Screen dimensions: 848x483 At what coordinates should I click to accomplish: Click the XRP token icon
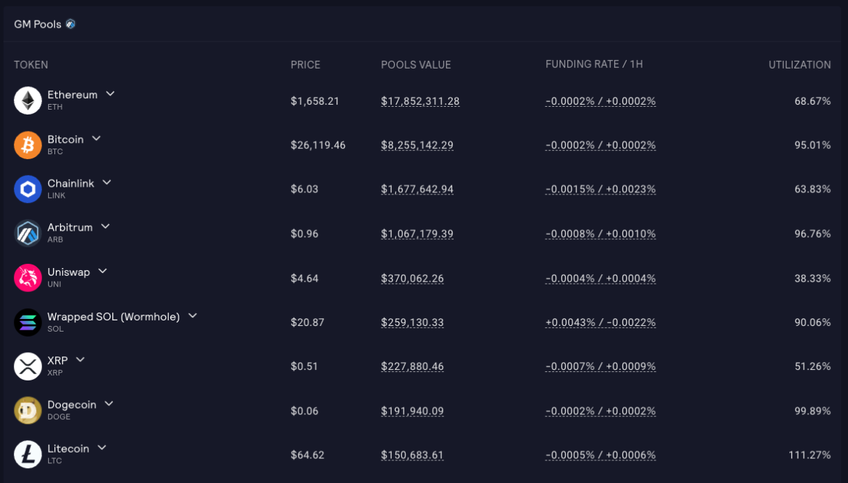[26, 366]
